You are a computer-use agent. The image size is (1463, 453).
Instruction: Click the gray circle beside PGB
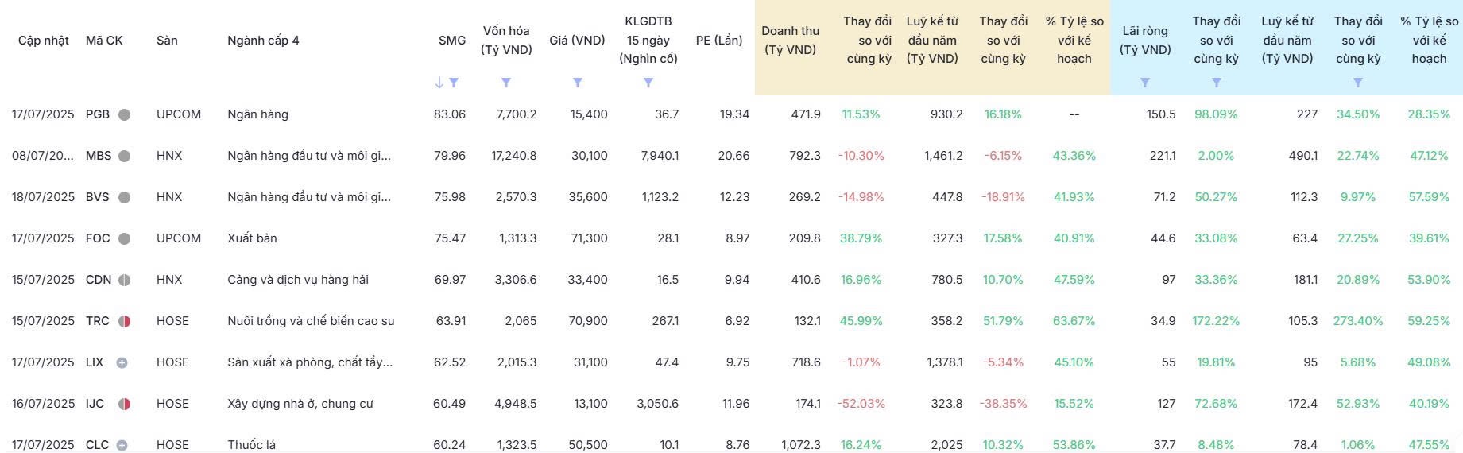[x=125, y=114]
